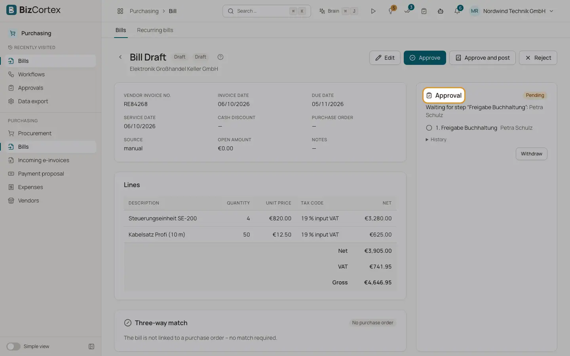Collapse sidebar using panel icon

[91, 347]
